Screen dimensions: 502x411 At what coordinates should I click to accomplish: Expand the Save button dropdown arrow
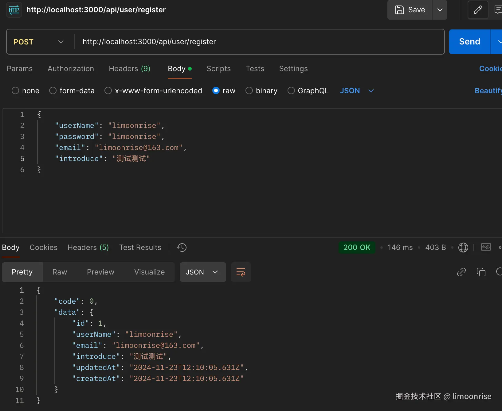[440, 10]
